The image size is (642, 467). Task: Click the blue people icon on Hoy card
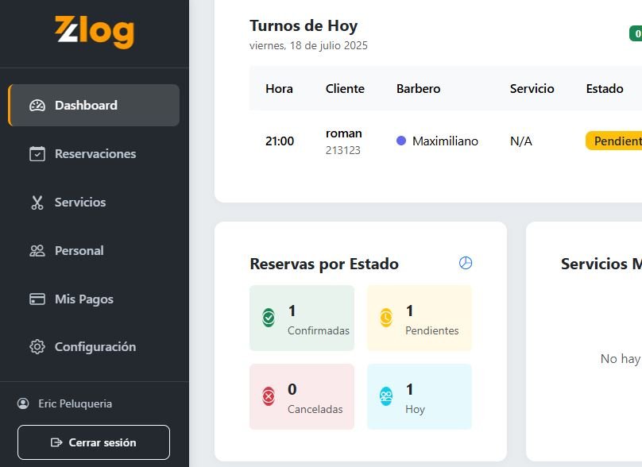point(385,396)
